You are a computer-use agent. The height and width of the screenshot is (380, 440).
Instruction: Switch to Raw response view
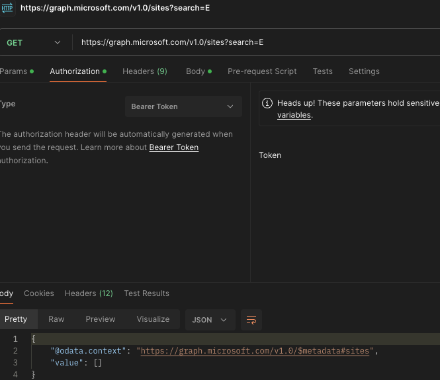(x=56, y=319)
